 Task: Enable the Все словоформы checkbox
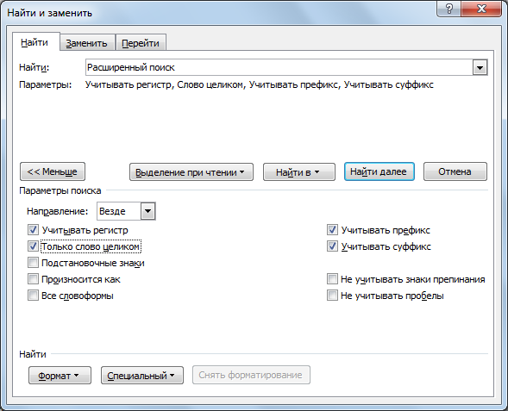(33, 296)
